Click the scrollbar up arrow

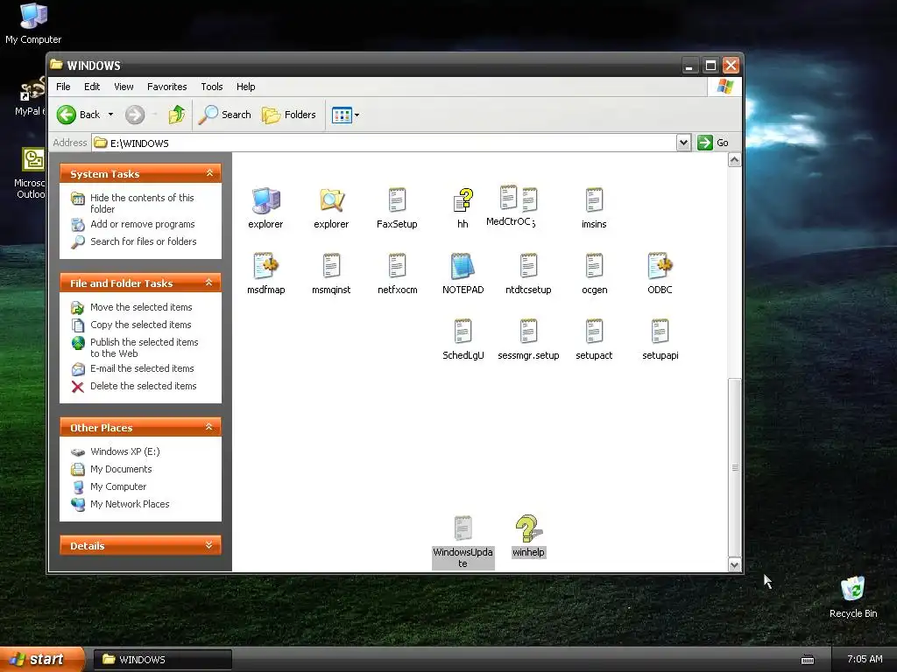click(x=735, y=160)
